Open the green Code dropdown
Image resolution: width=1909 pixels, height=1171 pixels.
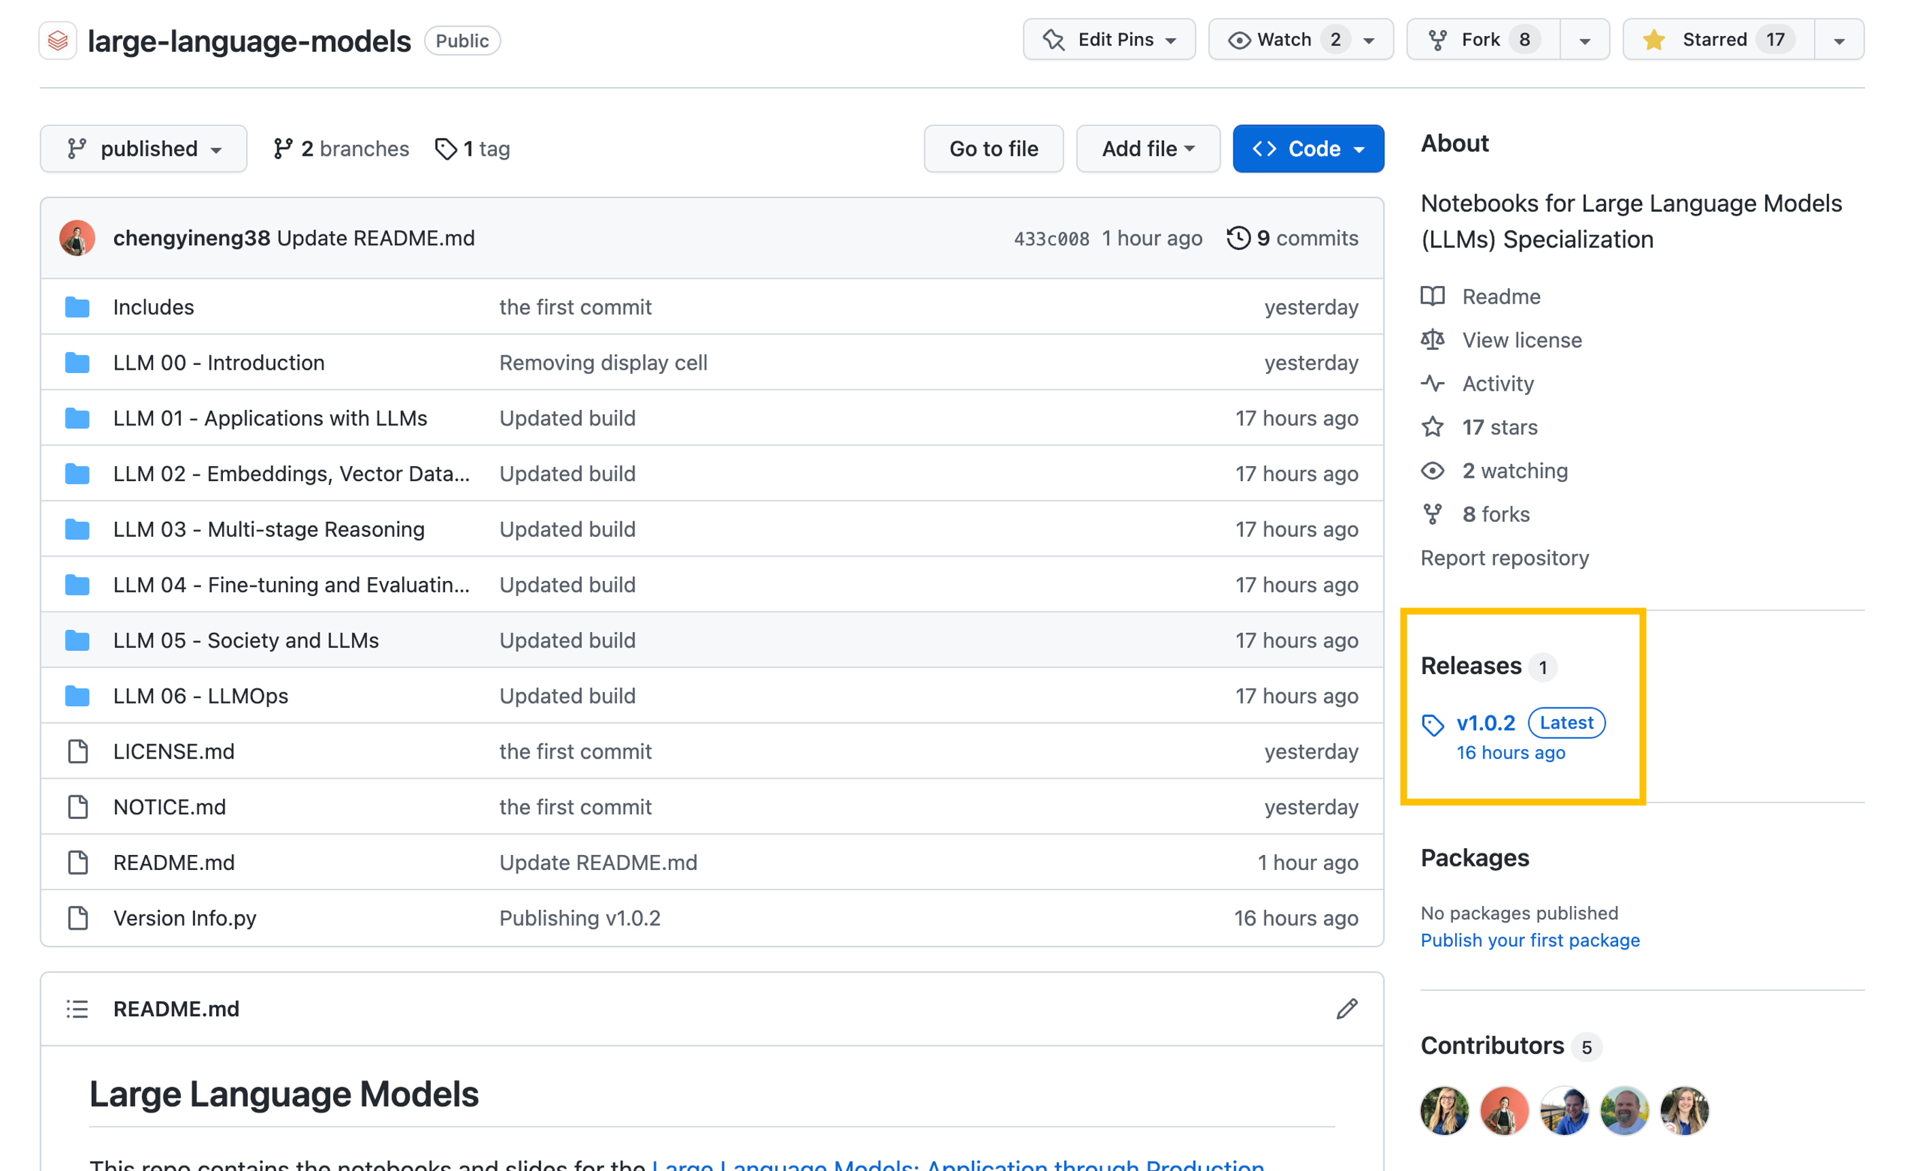coord(1308,148)
